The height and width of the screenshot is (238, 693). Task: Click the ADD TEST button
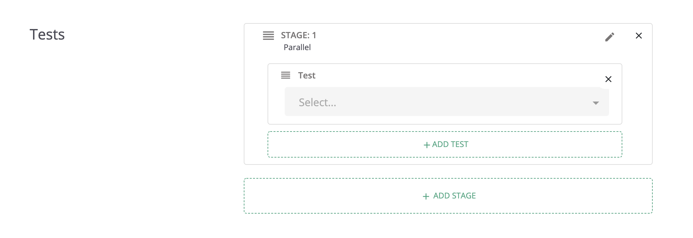click(x=445, y=144)
